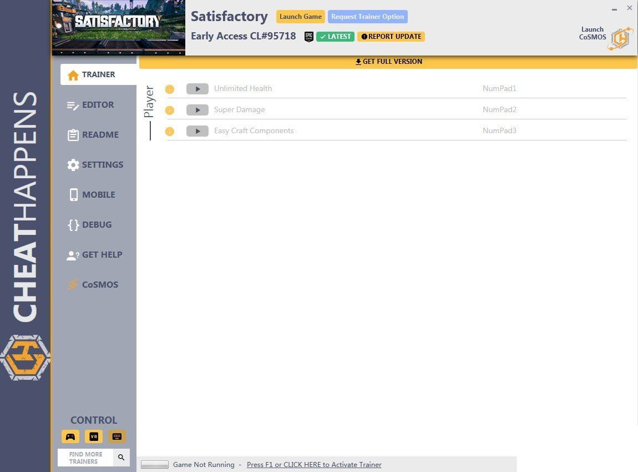Click the keyboard control icon
638x472 pixels.
[117, 436]
